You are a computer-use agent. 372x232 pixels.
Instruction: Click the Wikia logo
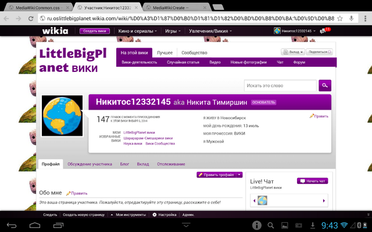55,31
